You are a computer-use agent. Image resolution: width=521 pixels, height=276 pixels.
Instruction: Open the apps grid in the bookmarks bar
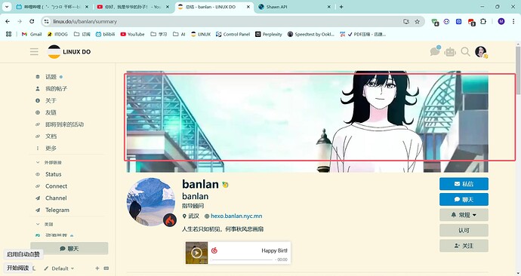click(8, 34)
